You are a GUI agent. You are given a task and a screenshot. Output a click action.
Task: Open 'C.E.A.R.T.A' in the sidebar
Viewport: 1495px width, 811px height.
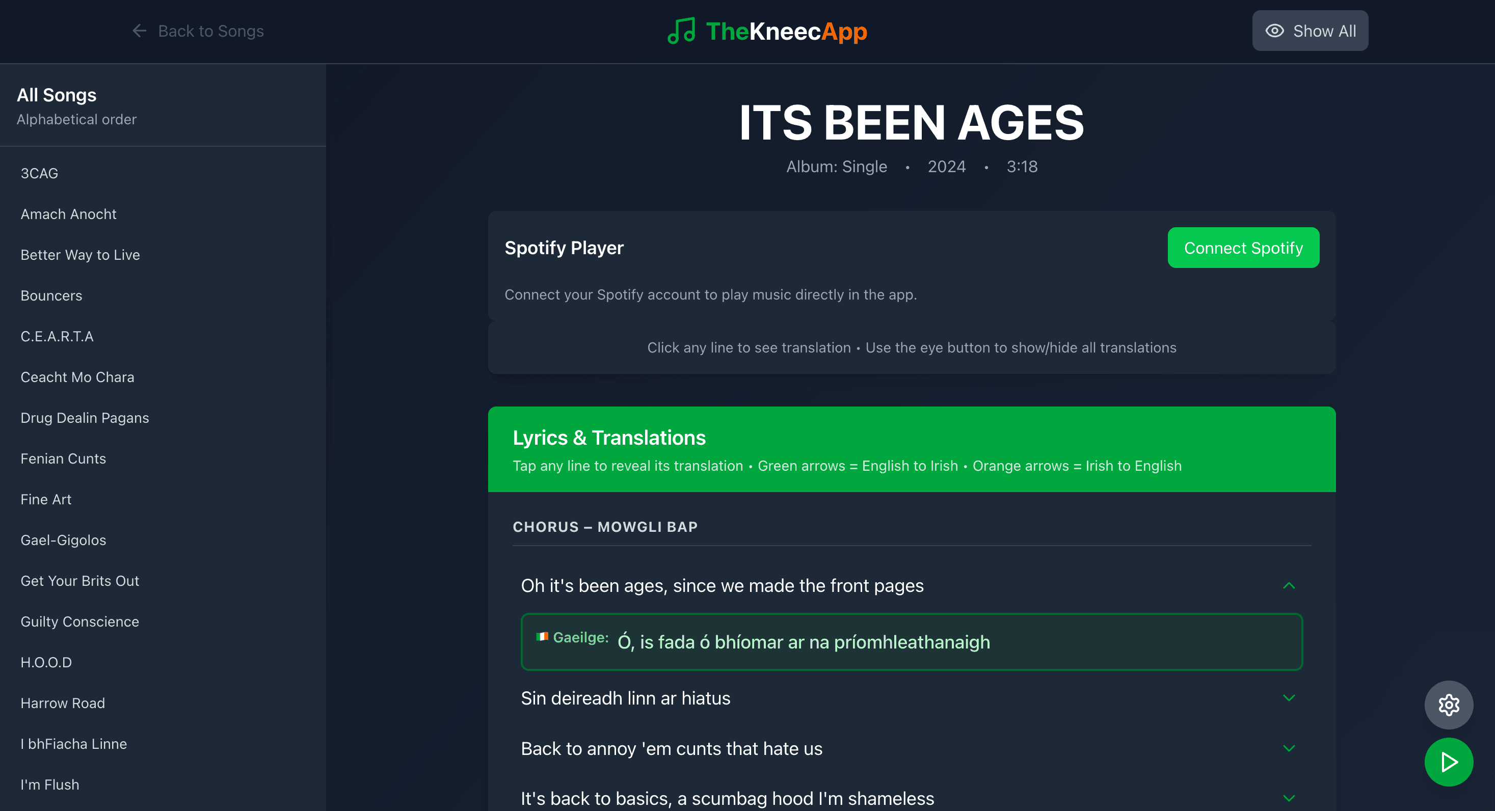point(57,336)
